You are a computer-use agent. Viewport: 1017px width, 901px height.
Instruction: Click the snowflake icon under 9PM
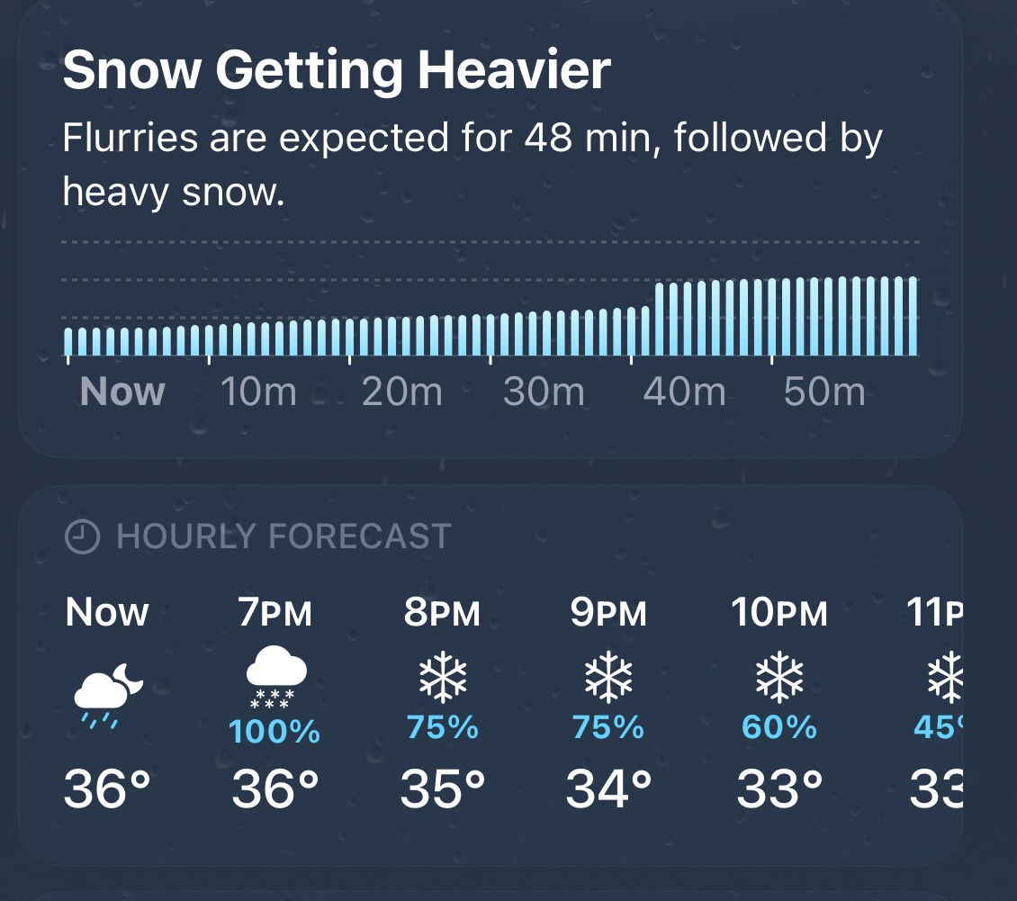click(608, 677)
